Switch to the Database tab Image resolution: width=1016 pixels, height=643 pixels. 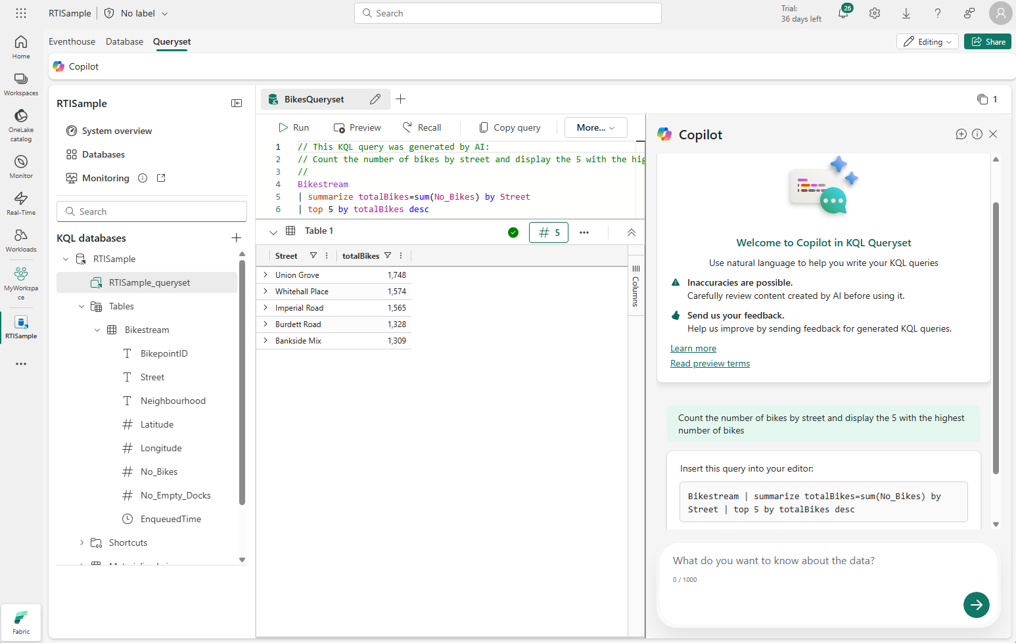[x=124, y=41]
